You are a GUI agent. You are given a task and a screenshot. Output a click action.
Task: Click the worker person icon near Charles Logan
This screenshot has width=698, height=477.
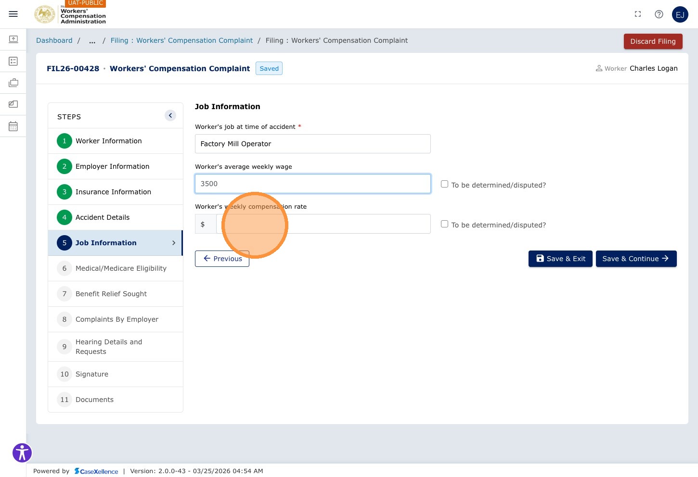599,68
